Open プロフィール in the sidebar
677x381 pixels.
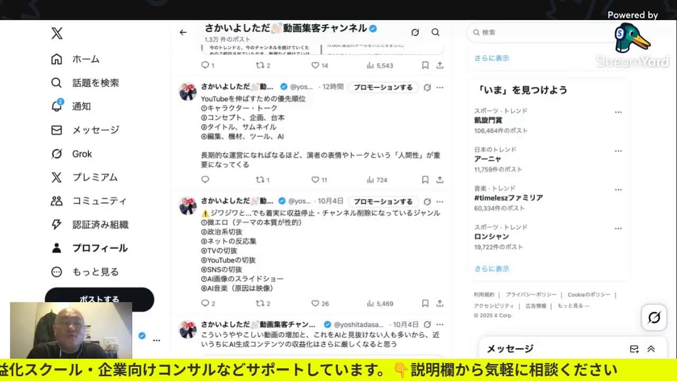pyautogui.click(x=89, y=248)
